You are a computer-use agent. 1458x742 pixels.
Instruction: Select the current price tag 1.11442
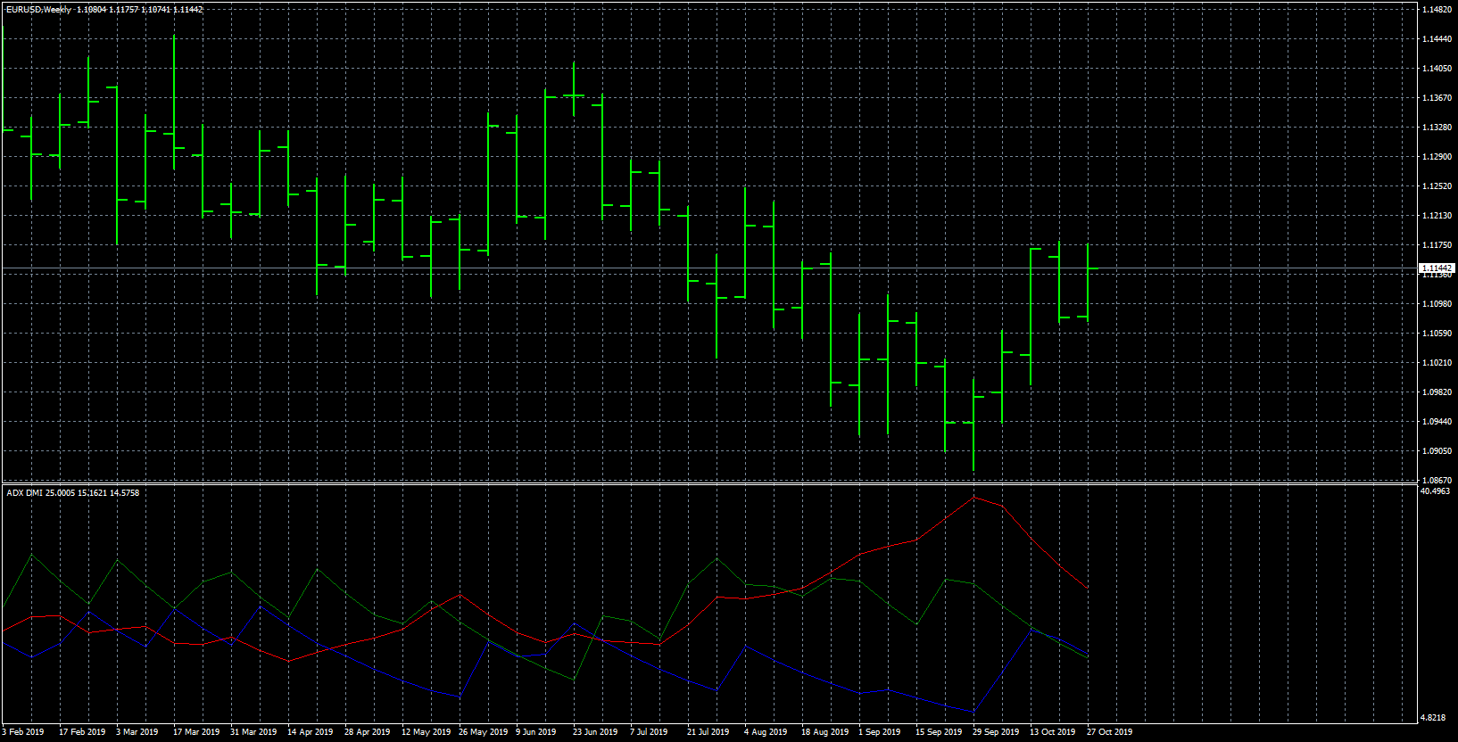coord(1437,268)
